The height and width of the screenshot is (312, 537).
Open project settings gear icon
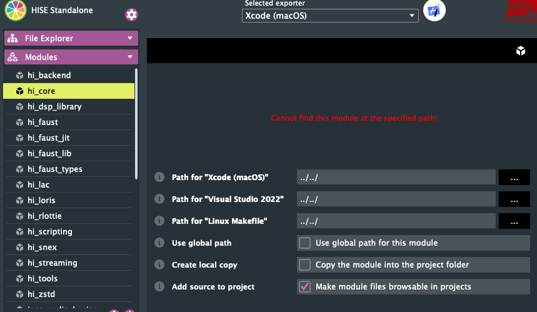(x=131, y=15)
